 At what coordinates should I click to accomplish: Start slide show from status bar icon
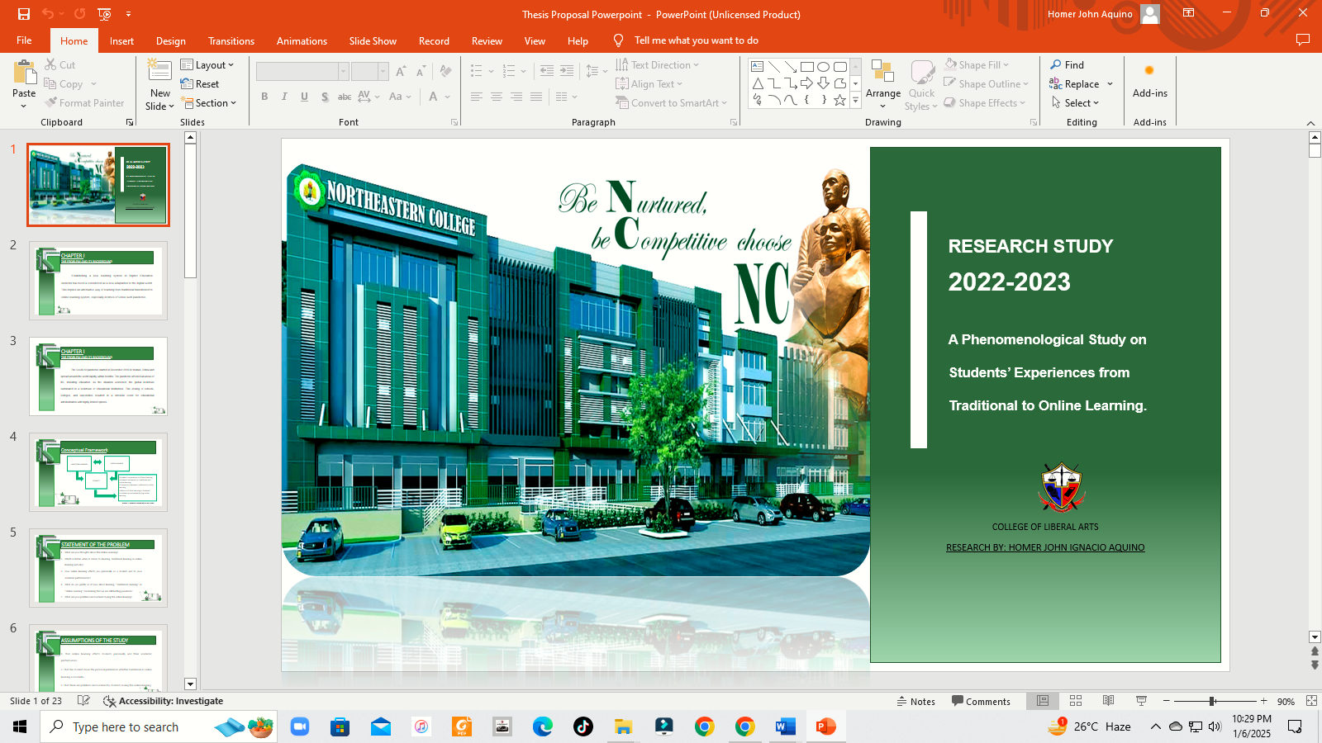(1141, 701)
